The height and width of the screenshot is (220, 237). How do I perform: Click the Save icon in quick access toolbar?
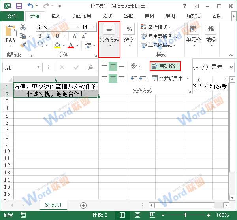[19, 6]
